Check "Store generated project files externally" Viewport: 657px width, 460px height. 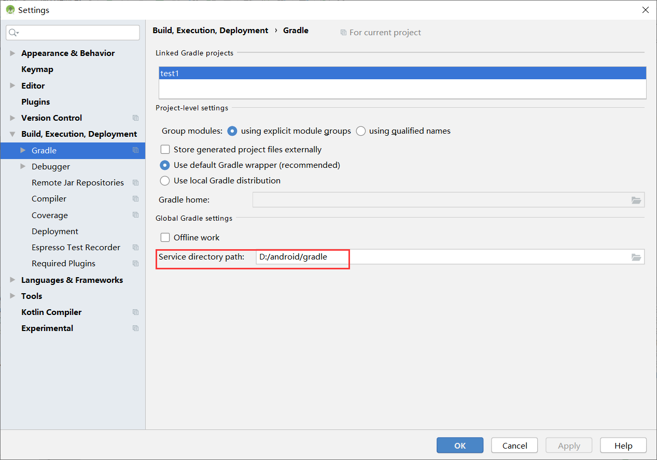pyautogui.click(x=165, y=149)
